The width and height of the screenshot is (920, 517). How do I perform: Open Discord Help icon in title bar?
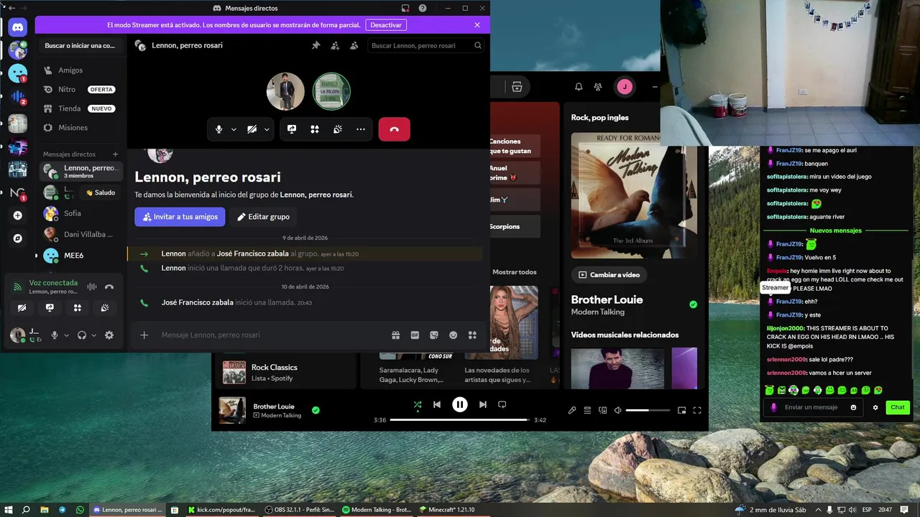(x=423, y=8)
